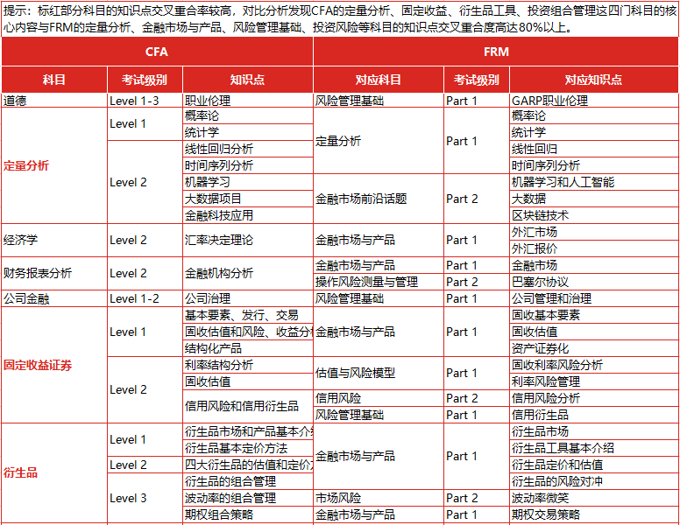
Task: Click the 金融市场前沿话题 cell
Action: point(379,199)
